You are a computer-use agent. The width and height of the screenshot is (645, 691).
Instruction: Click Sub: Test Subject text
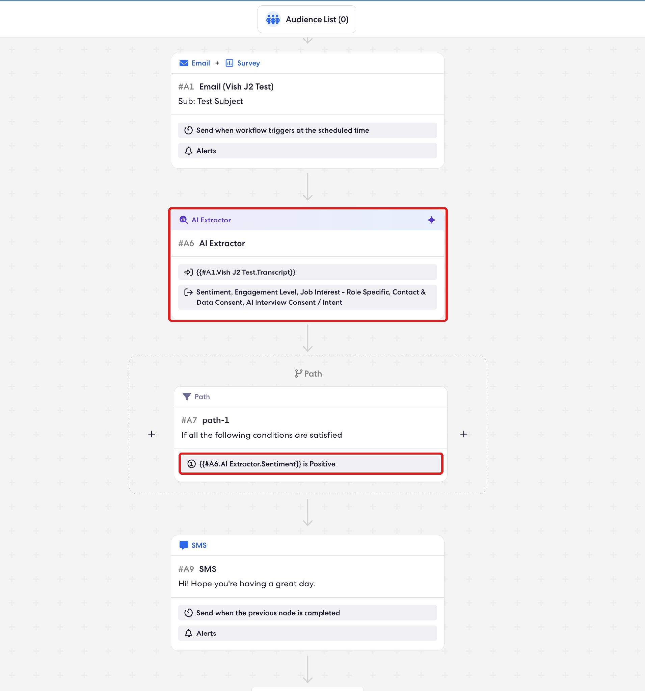(x=211, y=101)
